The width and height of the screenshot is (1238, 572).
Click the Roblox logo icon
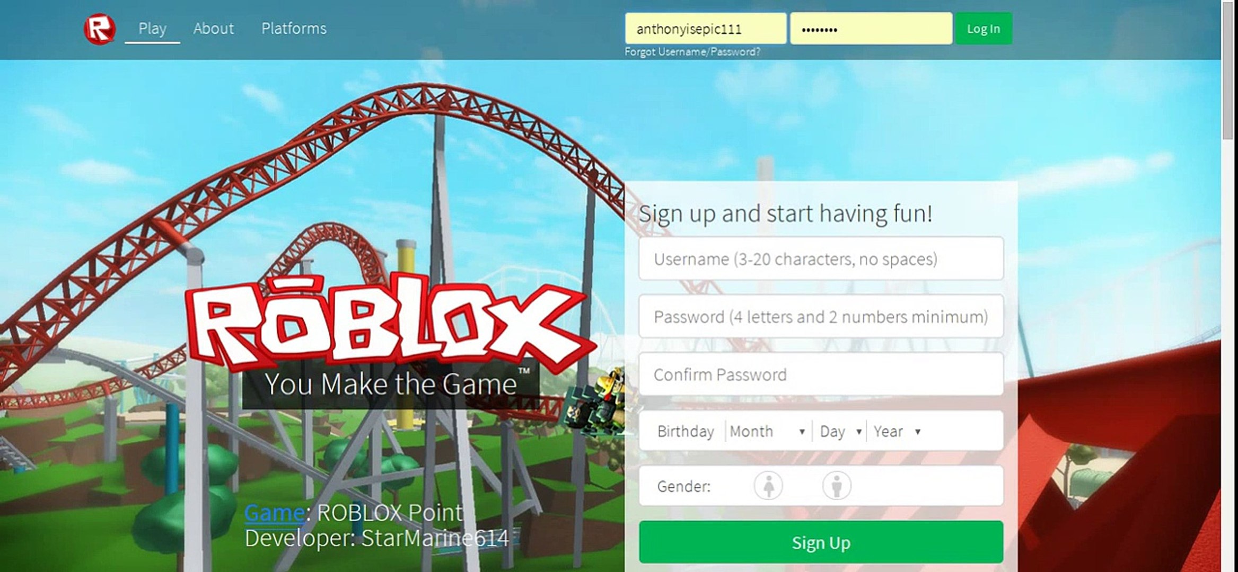tap(98, 28)
